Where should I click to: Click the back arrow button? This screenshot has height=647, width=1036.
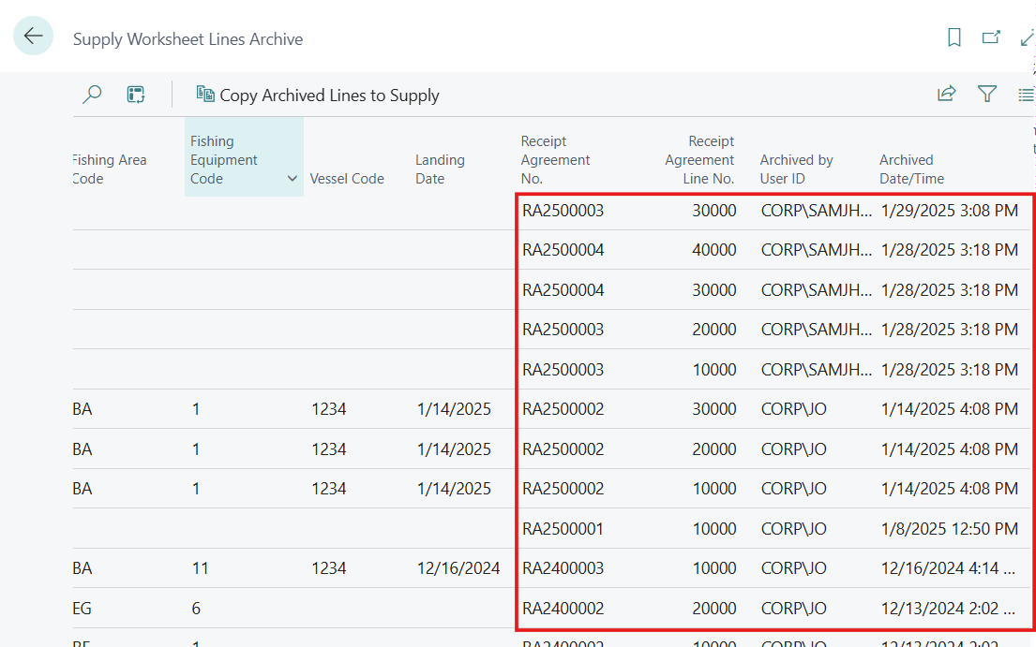pos(33,37)
